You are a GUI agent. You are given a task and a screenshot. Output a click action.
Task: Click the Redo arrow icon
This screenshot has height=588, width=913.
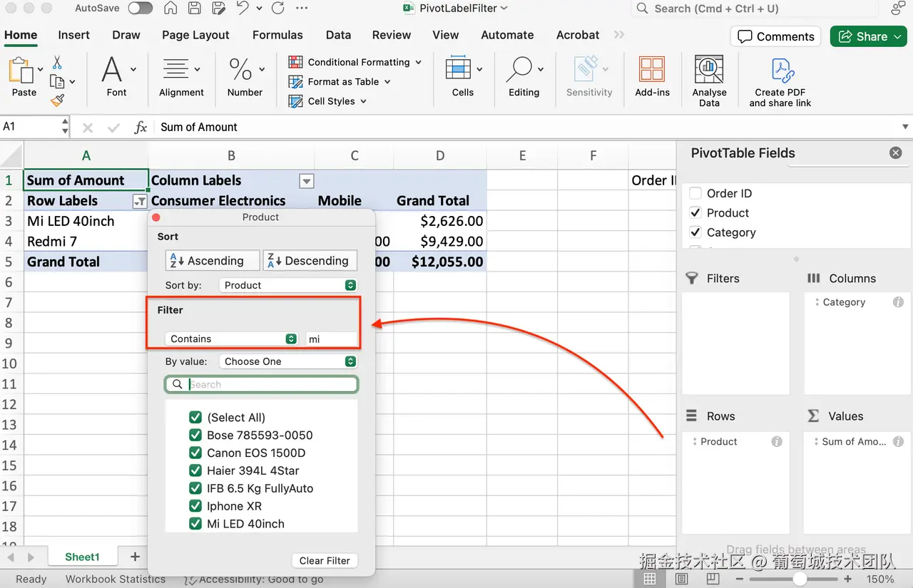[x=277, y=9]
